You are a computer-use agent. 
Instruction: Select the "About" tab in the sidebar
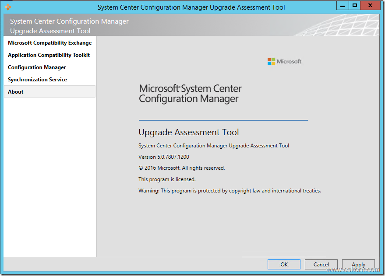(x=15, y=91)
